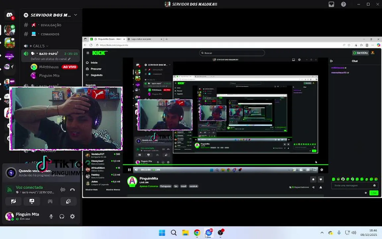Open File Explorer from taskbar
Image resolution: width=382 pixels, height=239 pixels.
pyautogui.click(x=185, y=233)
